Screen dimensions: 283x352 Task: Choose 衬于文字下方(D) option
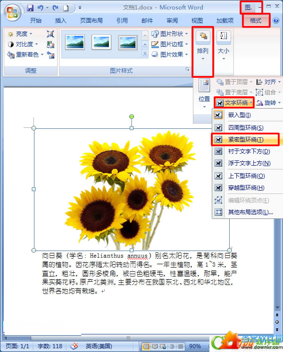tap(247, 151)
